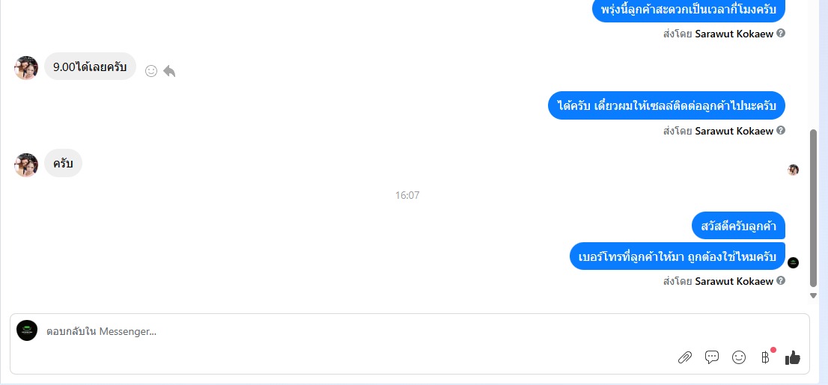The image size is (828, 385).
Task: Click page profile picture in reply box
Action: point(27,330)
